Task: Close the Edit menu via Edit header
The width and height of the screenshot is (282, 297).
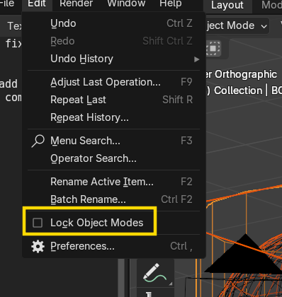Action: pos(37,4)
